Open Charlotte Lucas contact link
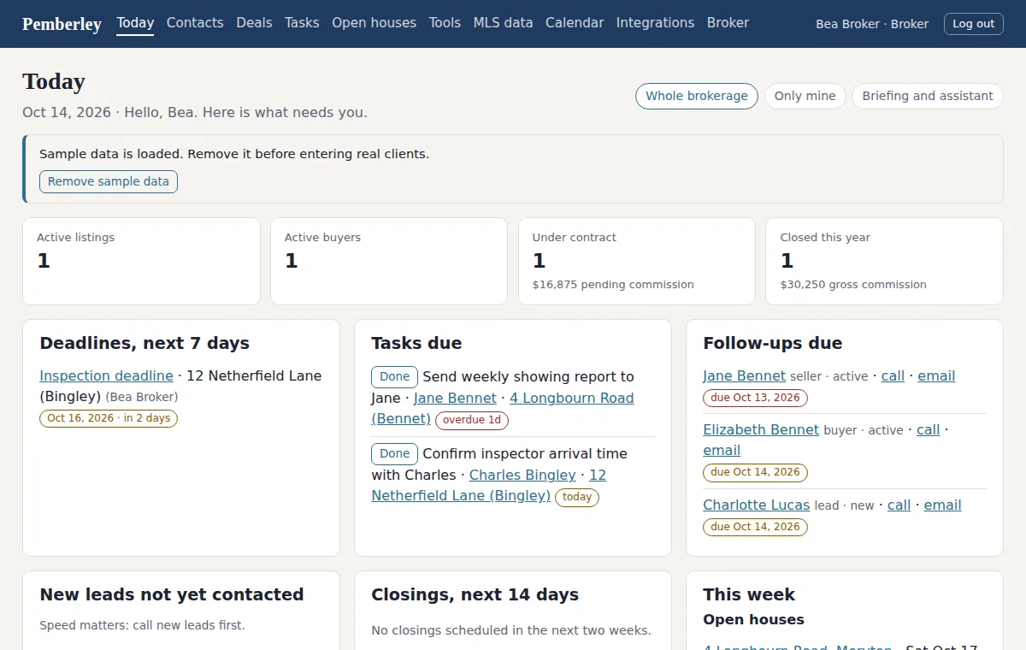 [756, 505]
